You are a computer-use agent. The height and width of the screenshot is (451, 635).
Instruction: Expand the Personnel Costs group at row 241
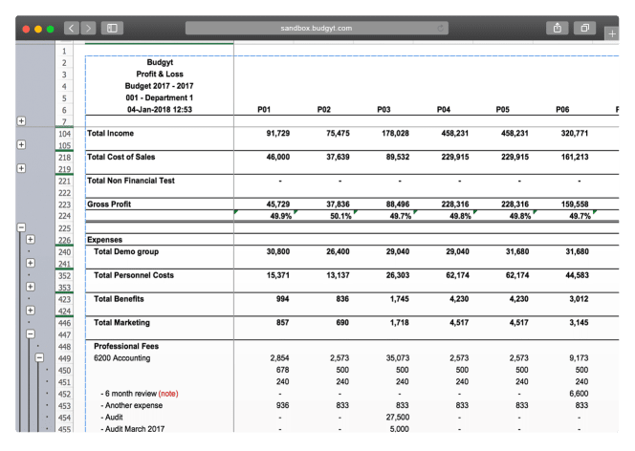coord(31,263)
